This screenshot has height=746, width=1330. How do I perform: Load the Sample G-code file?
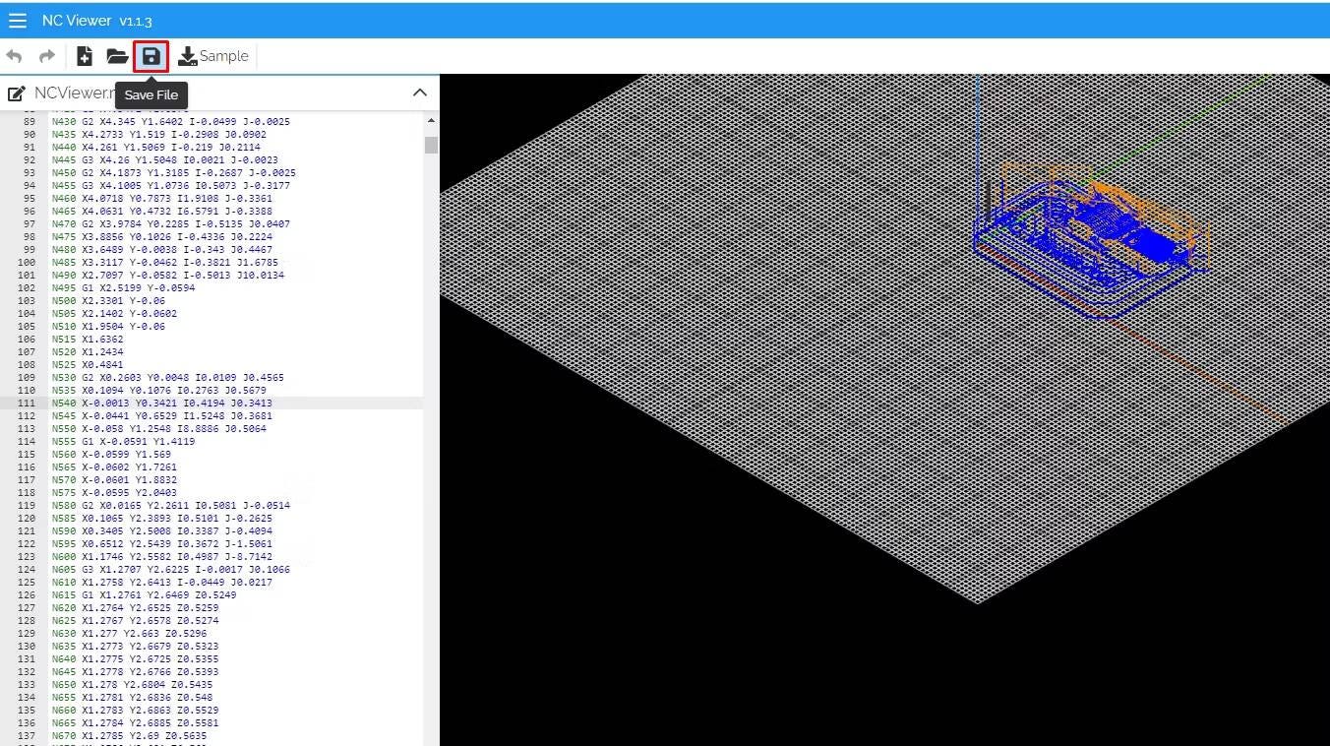pyautogui.click(x=213, y=57)
